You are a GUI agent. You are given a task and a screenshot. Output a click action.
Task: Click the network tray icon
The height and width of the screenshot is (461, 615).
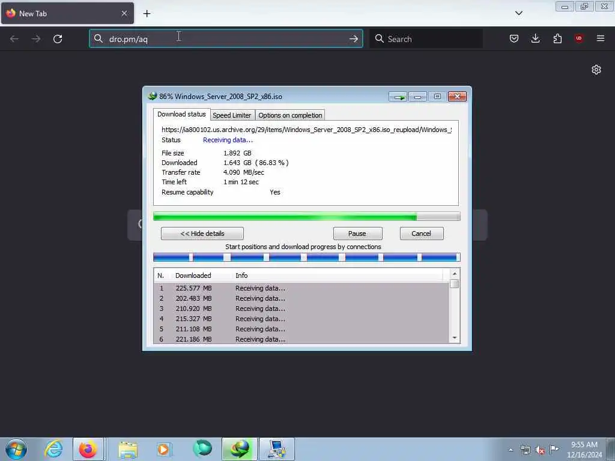point(525,450)
